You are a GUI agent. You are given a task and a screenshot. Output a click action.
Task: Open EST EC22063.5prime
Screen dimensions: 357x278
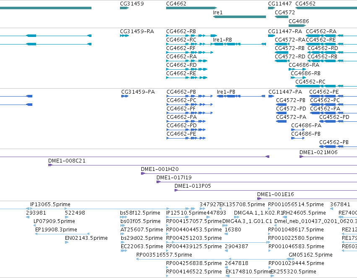[142, 247]
